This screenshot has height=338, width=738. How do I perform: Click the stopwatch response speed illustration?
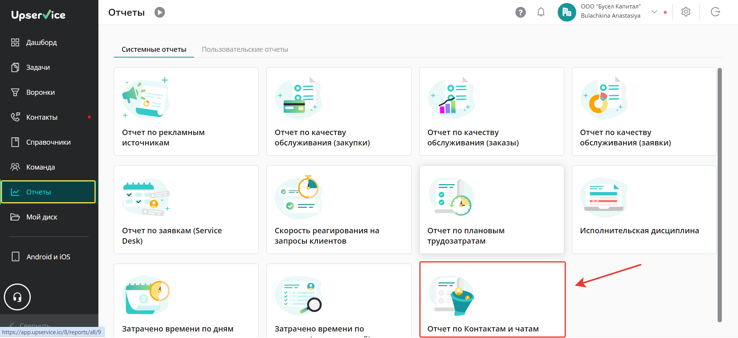[299, 197]
